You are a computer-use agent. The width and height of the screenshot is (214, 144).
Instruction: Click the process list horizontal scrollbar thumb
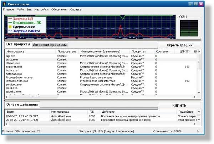[33, 97]
